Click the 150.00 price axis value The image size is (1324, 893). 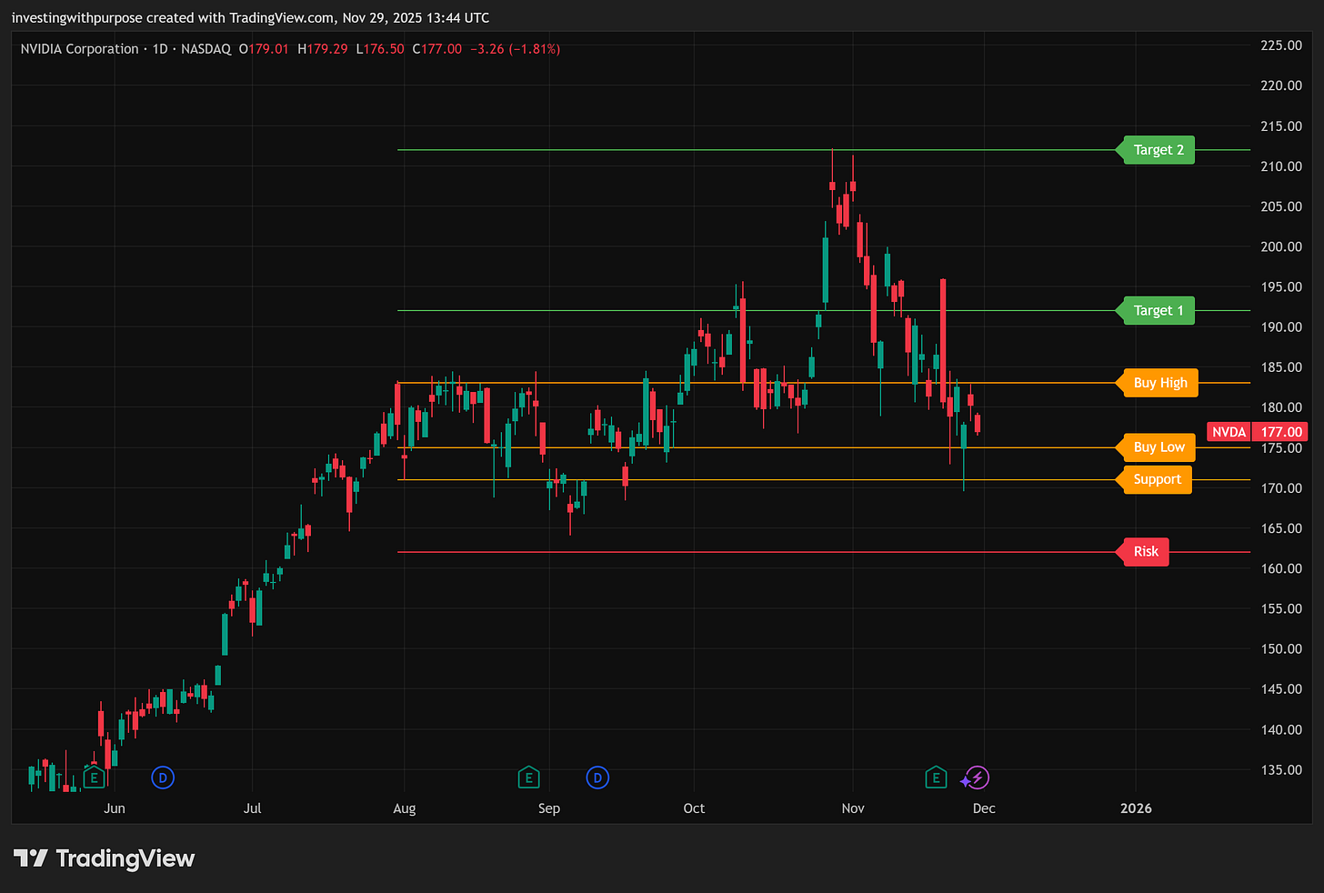point(1281,648)
